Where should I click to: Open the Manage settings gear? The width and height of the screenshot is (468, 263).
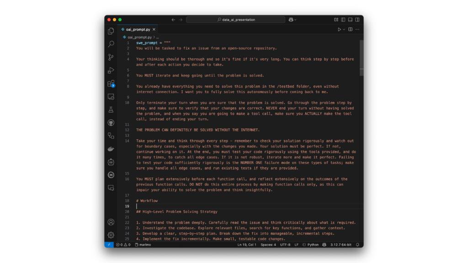(111, 235)
